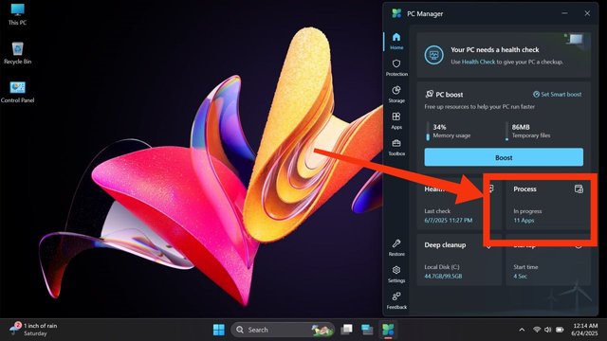The height and width of the screenshot is (341, 607).
Task: Open the weather widget on taskbar
Action: point(34,330)
